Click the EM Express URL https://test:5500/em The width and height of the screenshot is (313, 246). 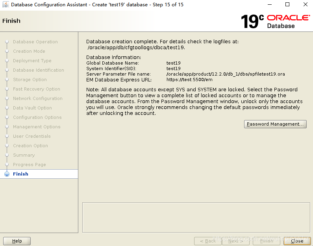point(189,80)
